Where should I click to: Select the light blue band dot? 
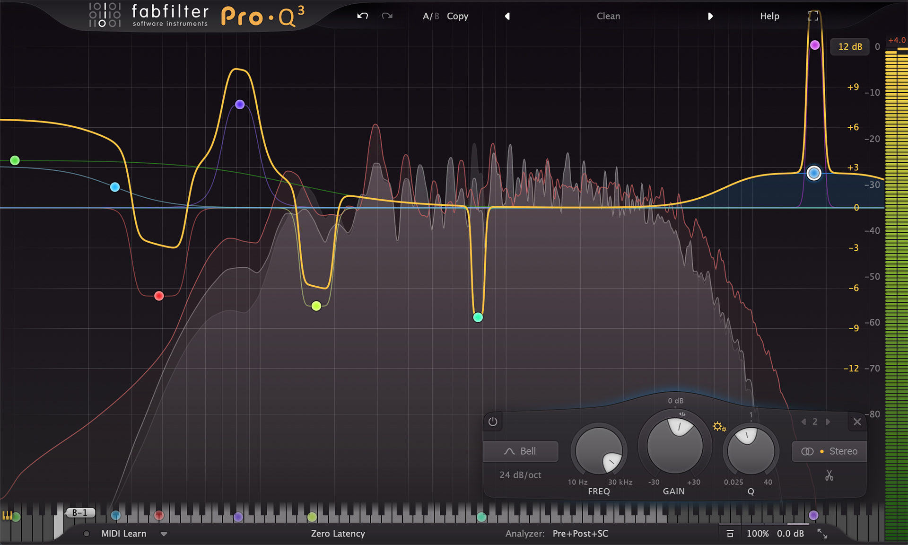[x=114, y=187]
